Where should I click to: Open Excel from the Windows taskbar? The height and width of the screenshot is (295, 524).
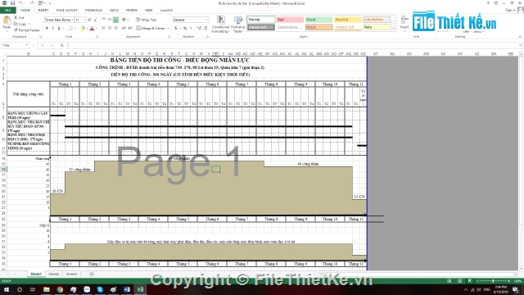coord(140,289)
